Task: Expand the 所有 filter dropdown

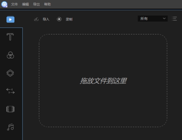Action: pyautogui.click(x=153, y=19)
